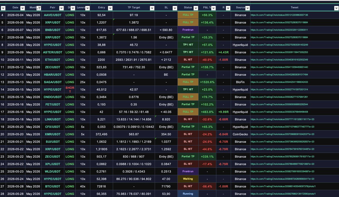Select the CoinGecko source cell

pyautogui.click(x=240, y=134)
